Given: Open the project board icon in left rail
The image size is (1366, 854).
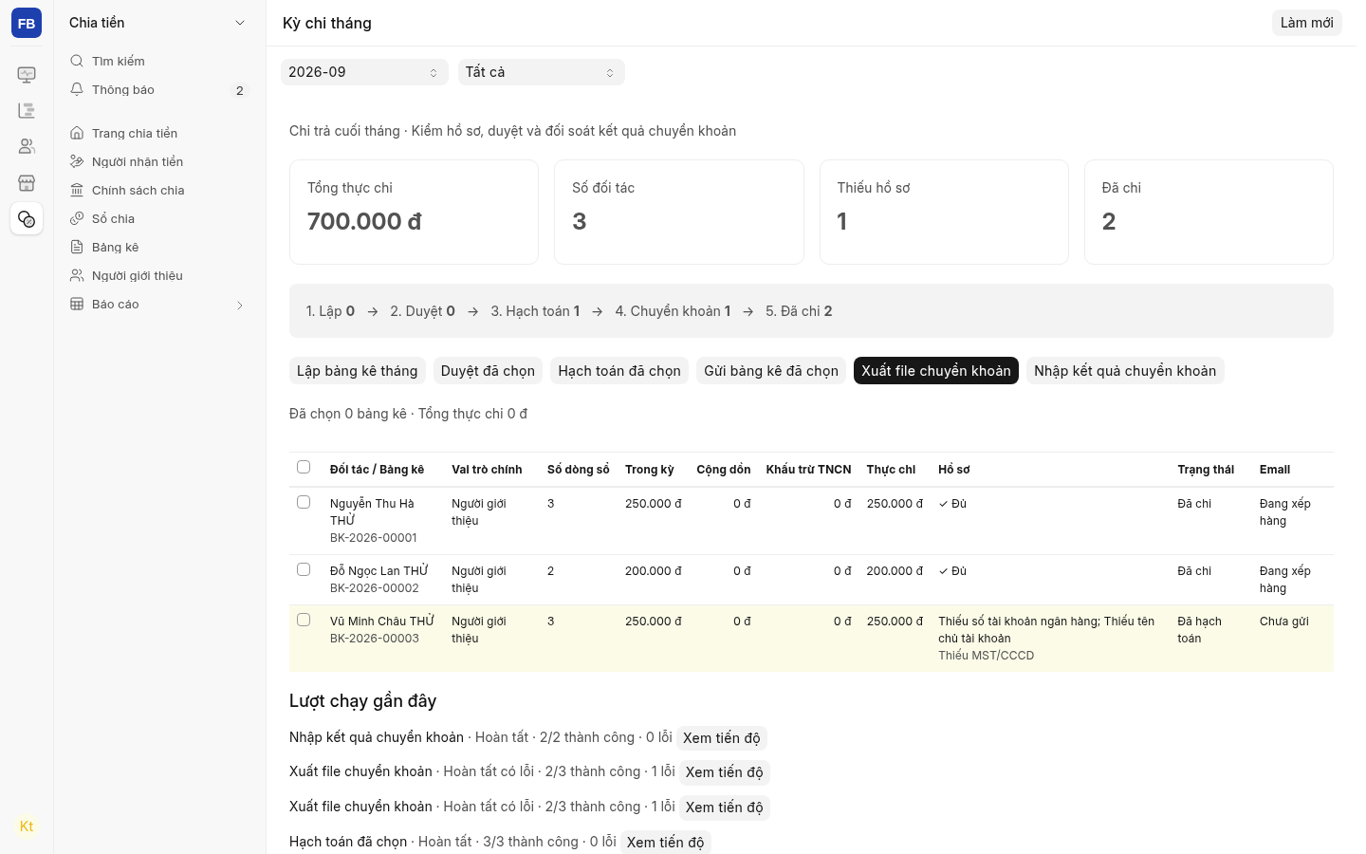Looking at the screenshot, I should pyautogui.click(x=27, y=110).
